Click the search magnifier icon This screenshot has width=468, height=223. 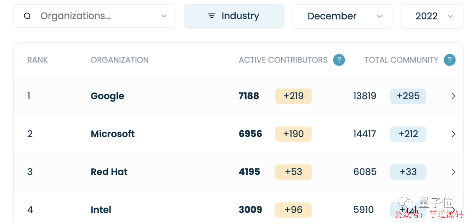[x=27, y=16]
